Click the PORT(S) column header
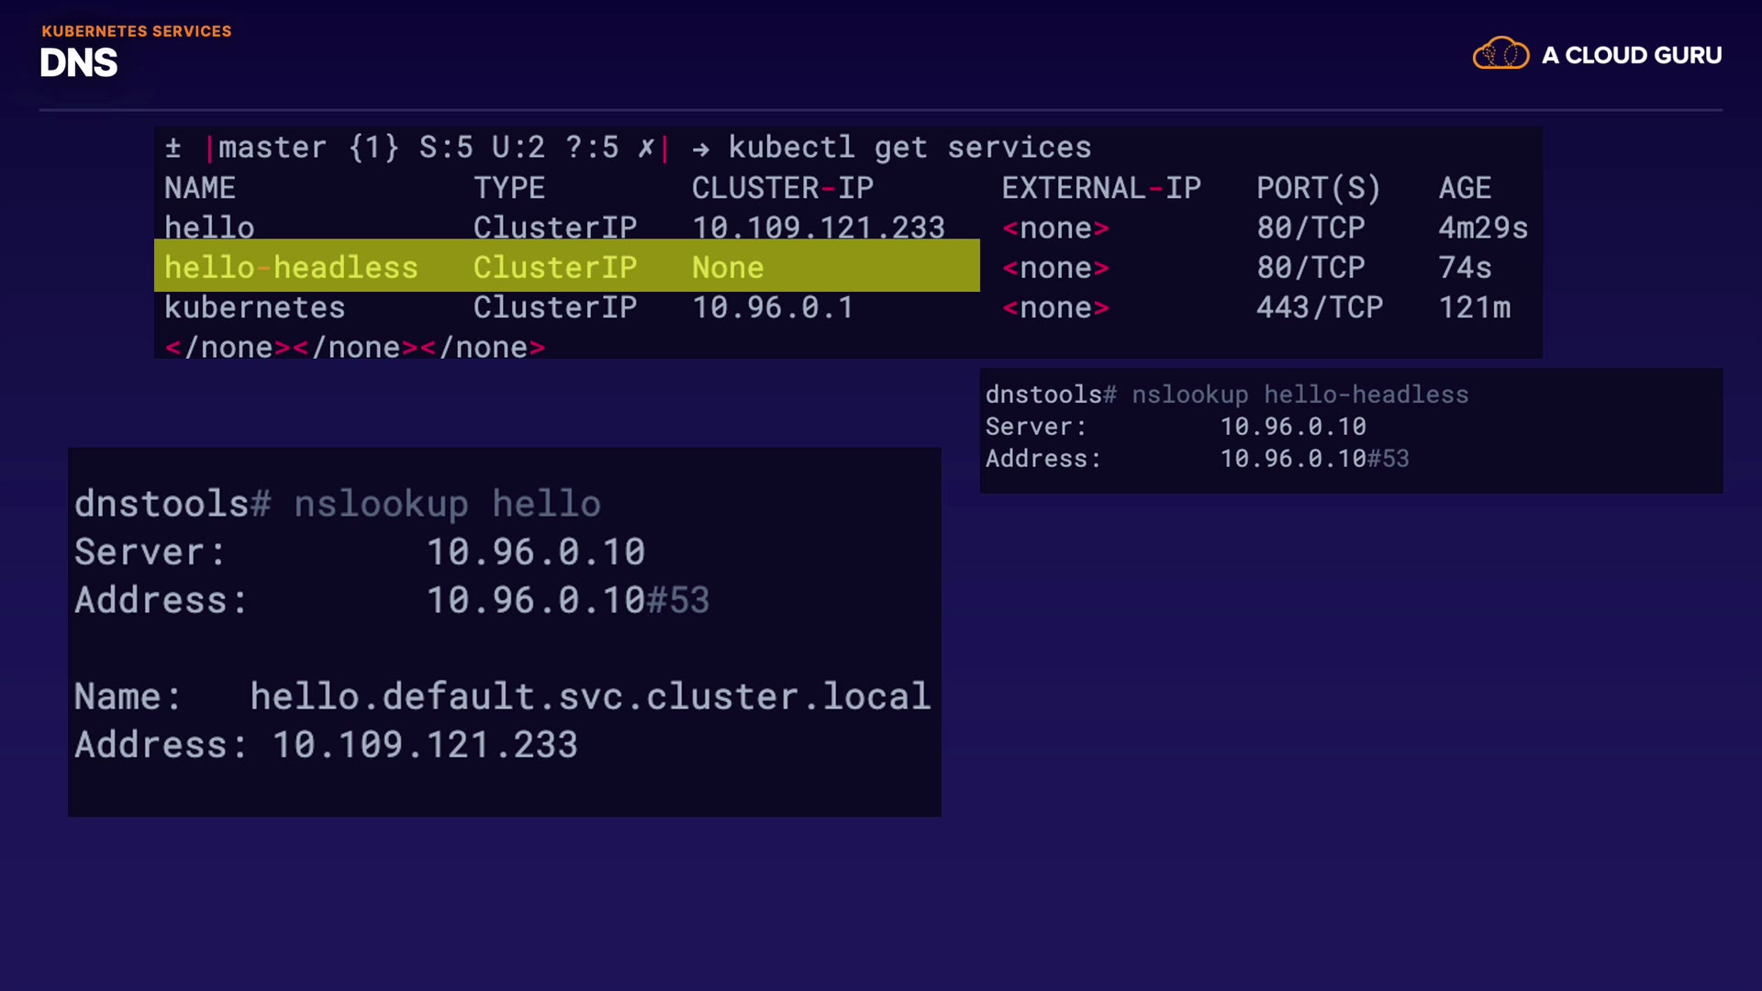1762x991 pixels. coord(1318,188)
